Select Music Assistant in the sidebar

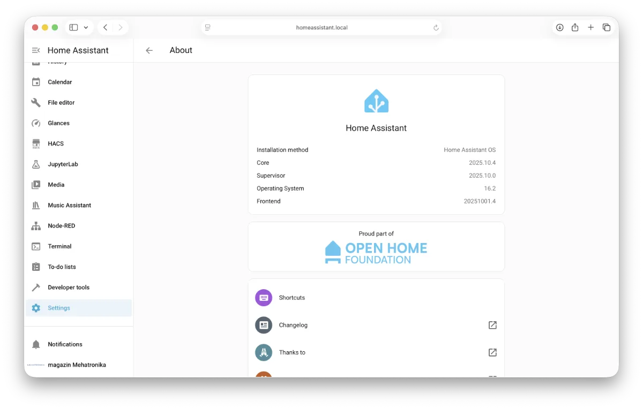(69, 205)
